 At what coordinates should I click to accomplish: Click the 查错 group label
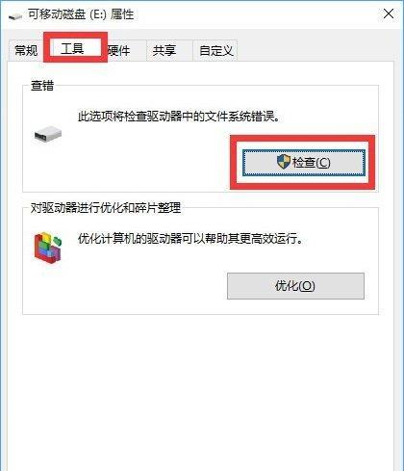pyautogui.click(x=42, y=86)
